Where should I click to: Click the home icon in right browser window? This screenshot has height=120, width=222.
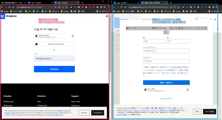125,7
